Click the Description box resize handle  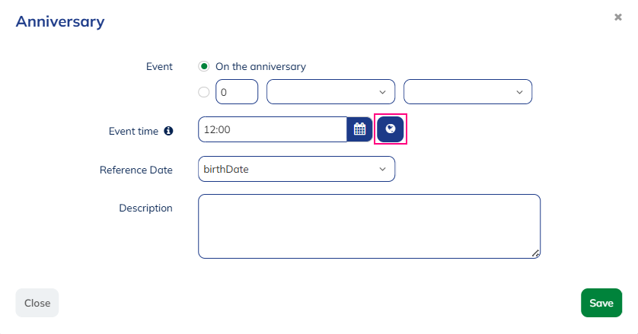point(536,254)
